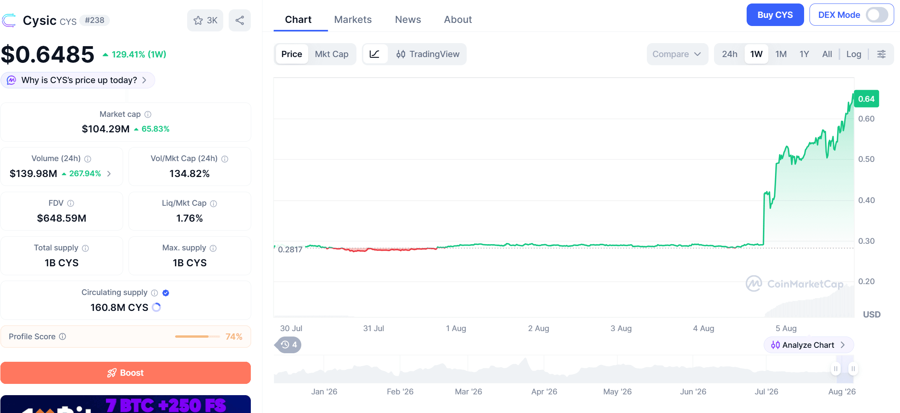Click the Profile Score 74% bar
Screen dimensions: 900x413
click(198, 337)
